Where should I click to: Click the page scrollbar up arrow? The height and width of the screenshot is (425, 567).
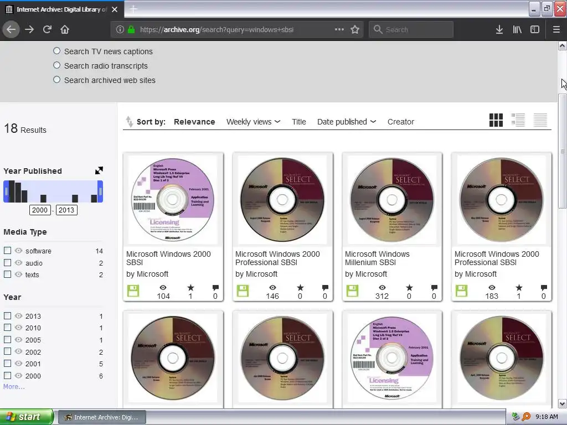point(562,45)
